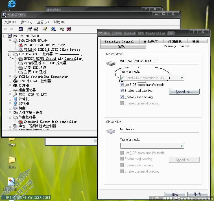This screenshot has height=201, width=214.
Task: Expand the NVIDIA Network Bus Enumerator node
Action: click(10, 77)
